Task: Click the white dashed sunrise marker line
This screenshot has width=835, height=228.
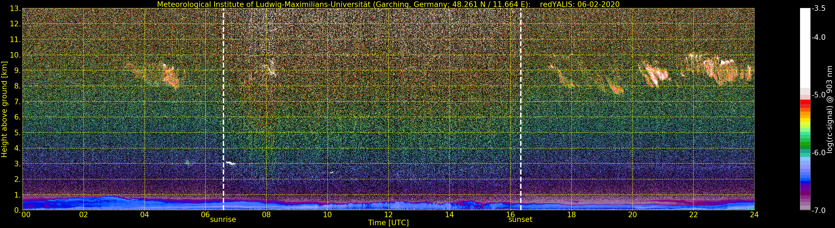Action: tap(223, 109)
